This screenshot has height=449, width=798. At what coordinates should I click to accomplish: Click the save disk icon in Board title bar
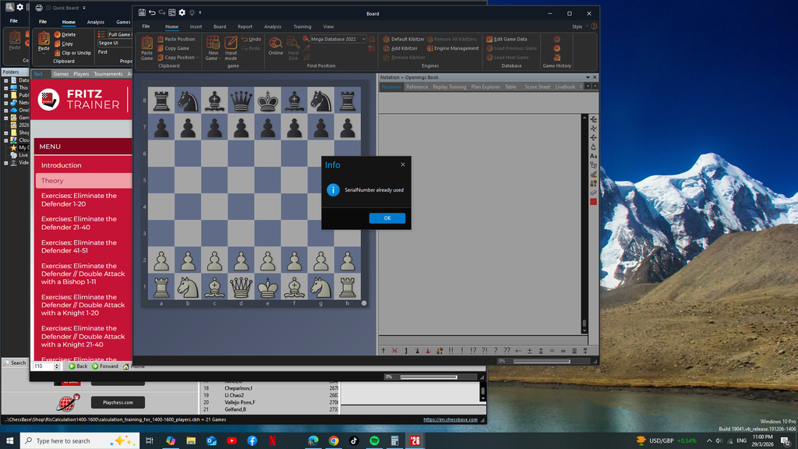coord(142,12)
